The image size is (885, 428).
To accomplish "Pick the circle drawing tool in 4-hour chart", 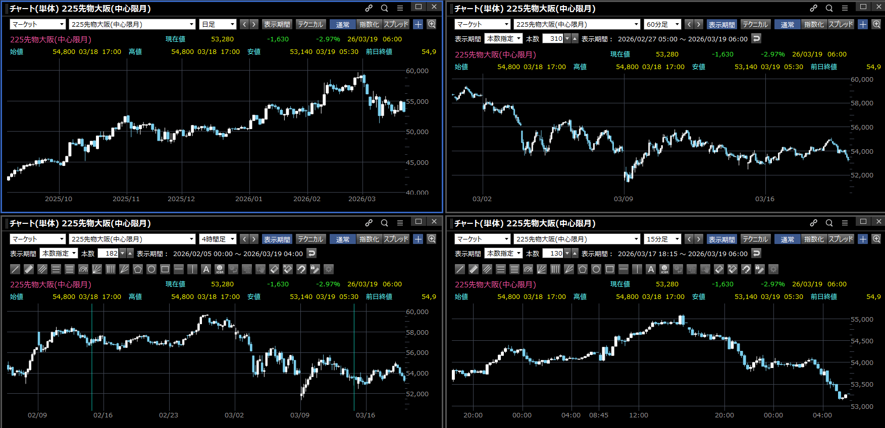I will point(151,269).
